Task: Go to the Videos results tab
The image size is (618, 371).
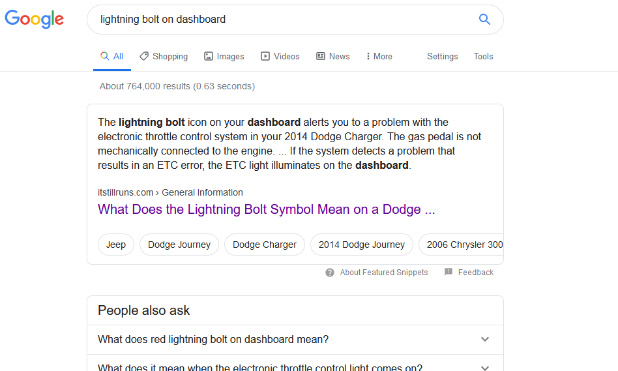Action: click(280, 57)
